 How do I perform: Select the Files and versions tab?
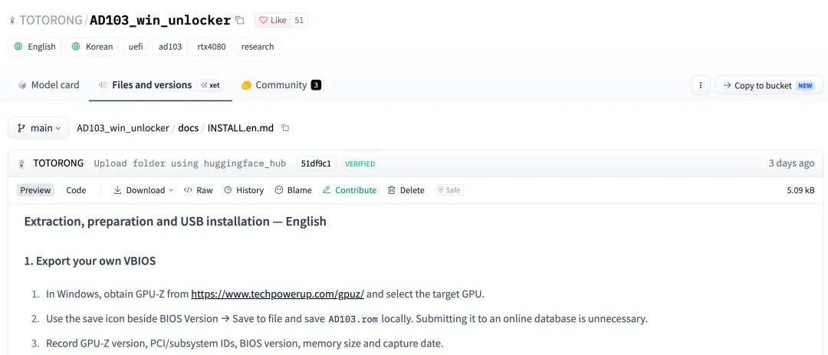click(x=160, y=85)
